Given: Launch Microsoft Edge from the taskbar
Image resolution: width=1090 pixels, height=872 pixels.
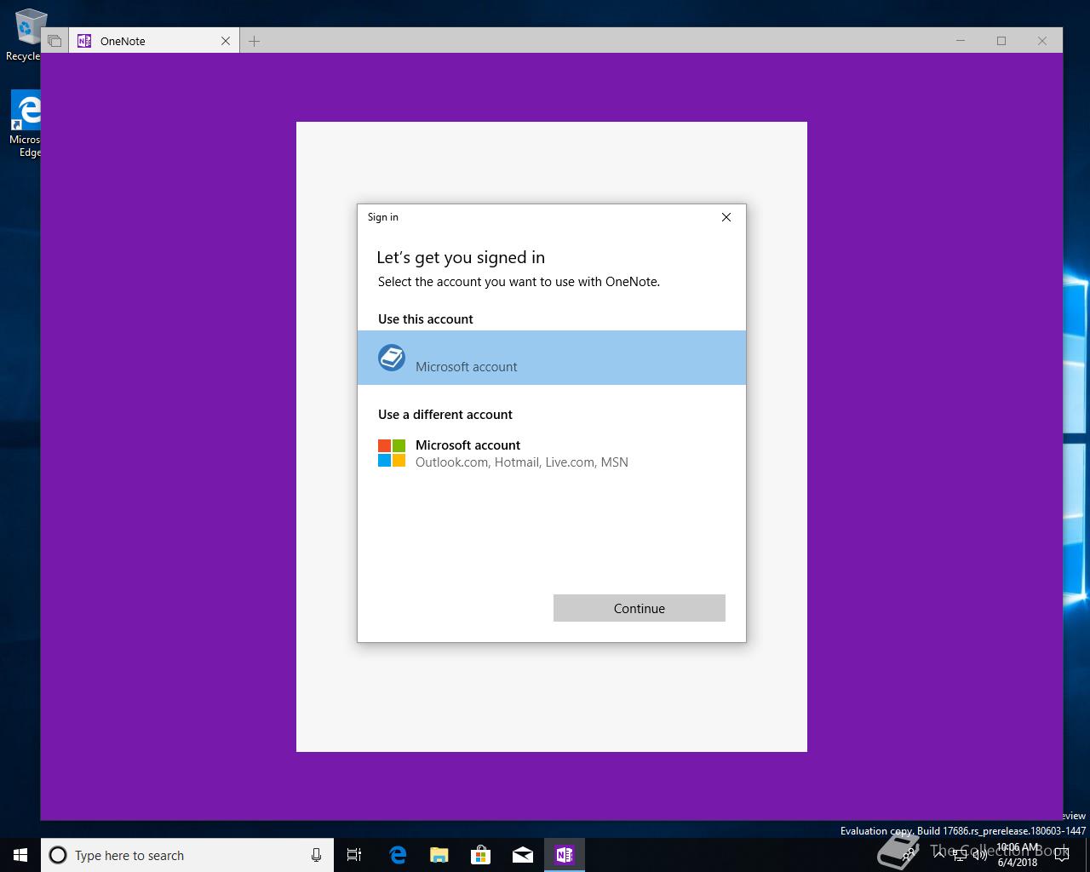Looking at the screenshot, I should [x=397, y=855].
